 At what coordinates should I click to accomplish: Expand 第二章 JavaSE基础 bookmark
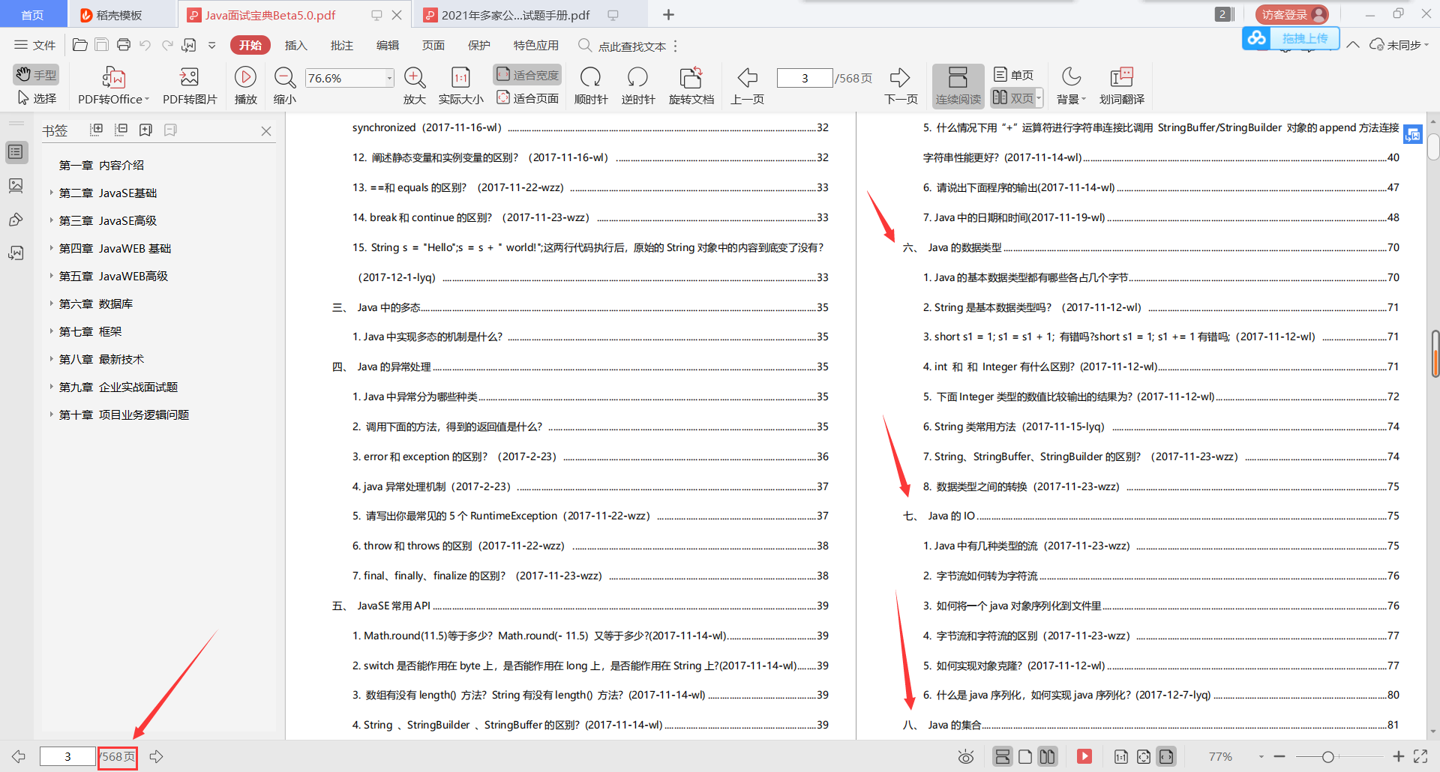click(x=51, y=193)
